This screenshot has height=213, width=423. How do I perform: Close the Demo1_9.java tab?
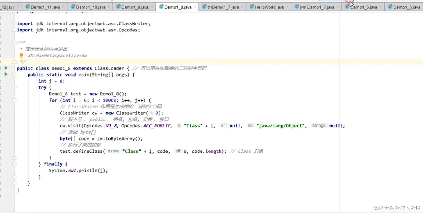(152, 7)
